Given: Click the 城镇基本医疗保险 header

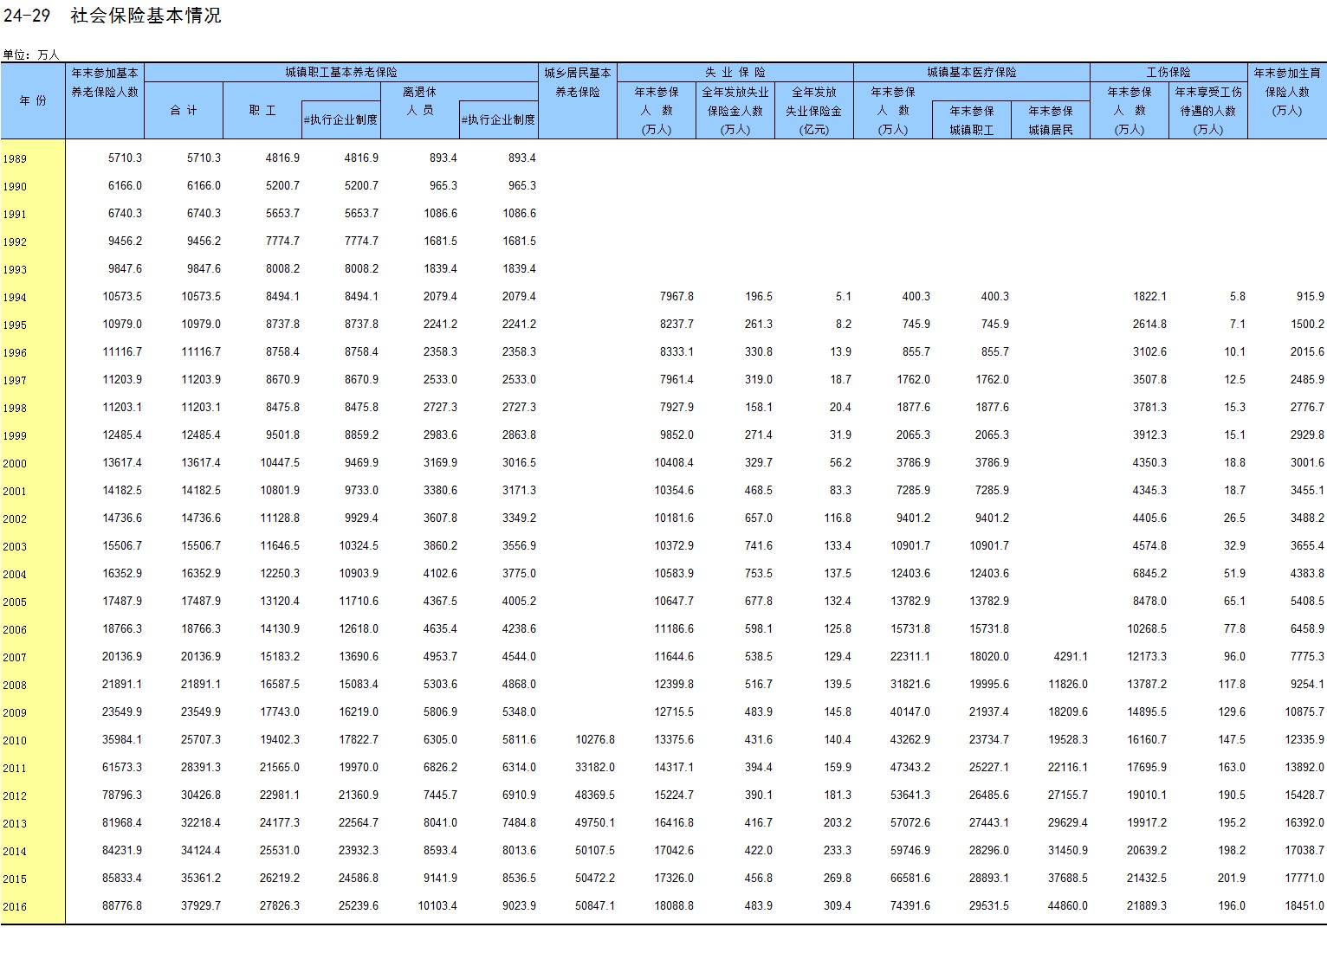Looking at the screenshot, I should [972, 73].
